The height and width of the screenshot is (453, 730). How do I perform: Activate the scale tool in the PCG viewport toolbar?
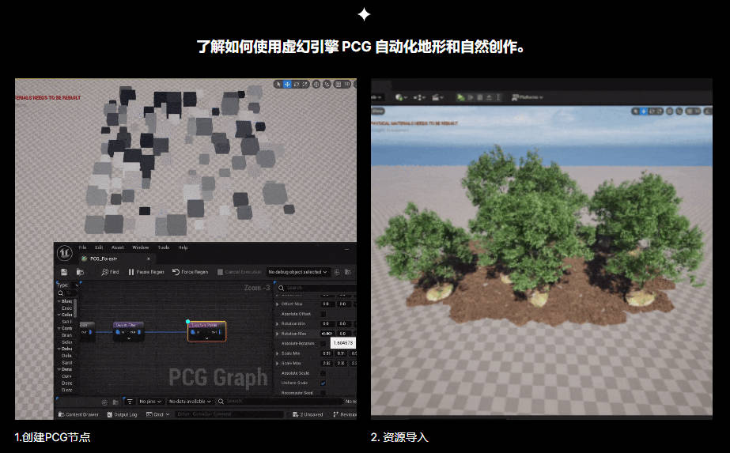point(305,85)
